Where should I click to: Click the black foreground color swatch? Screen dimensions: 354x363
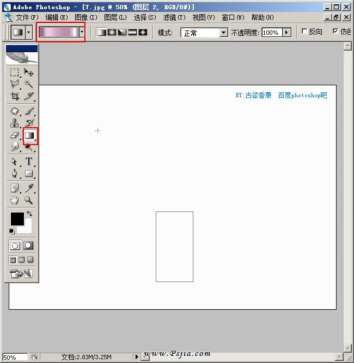tap(17, 219)
